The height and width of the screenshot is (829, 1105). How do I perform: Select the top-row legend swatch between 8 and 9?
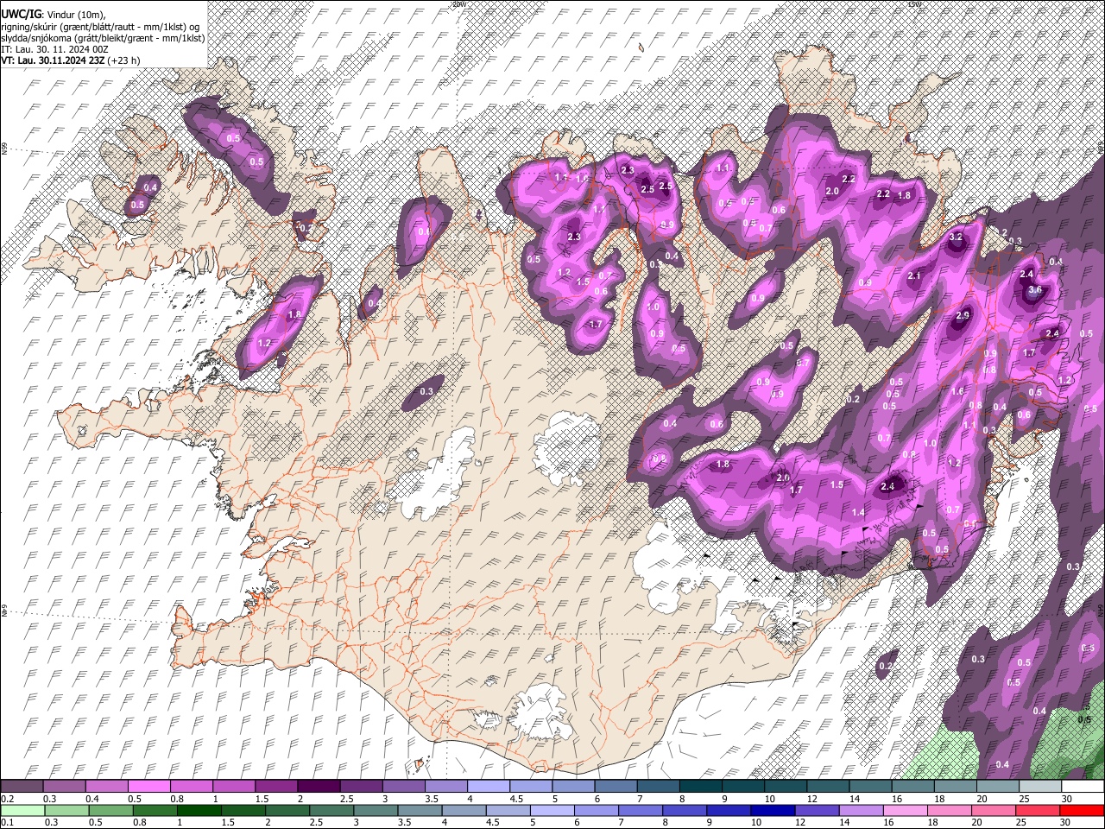(x=700, y=787)
